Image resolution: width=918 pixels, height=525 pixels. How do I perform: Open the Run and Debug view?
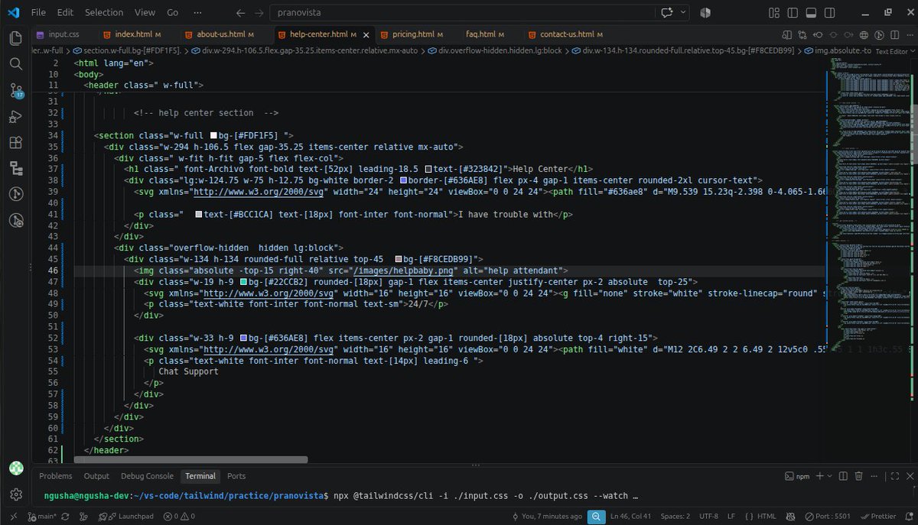point(15,117)
